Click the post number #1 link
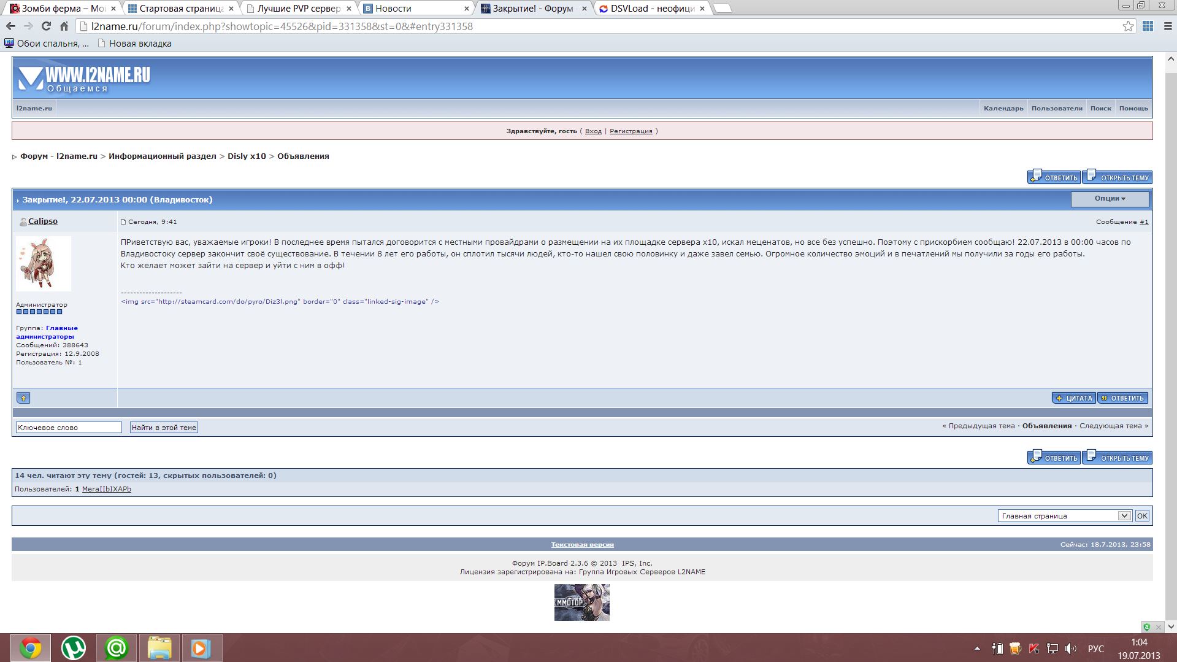The width and height of the screenshot is (1177, 662). click(x=1144, y=222)
